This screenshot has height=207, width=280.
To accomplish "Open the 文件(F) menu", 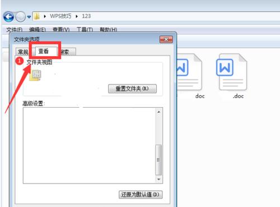I will point(14,30).
